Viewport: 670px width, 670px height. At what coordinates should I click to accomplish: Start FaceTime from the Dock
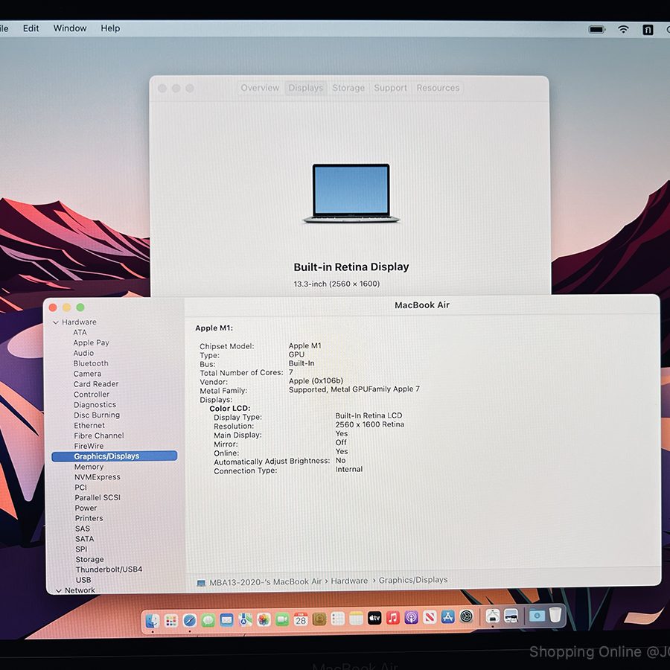(282, 619)
